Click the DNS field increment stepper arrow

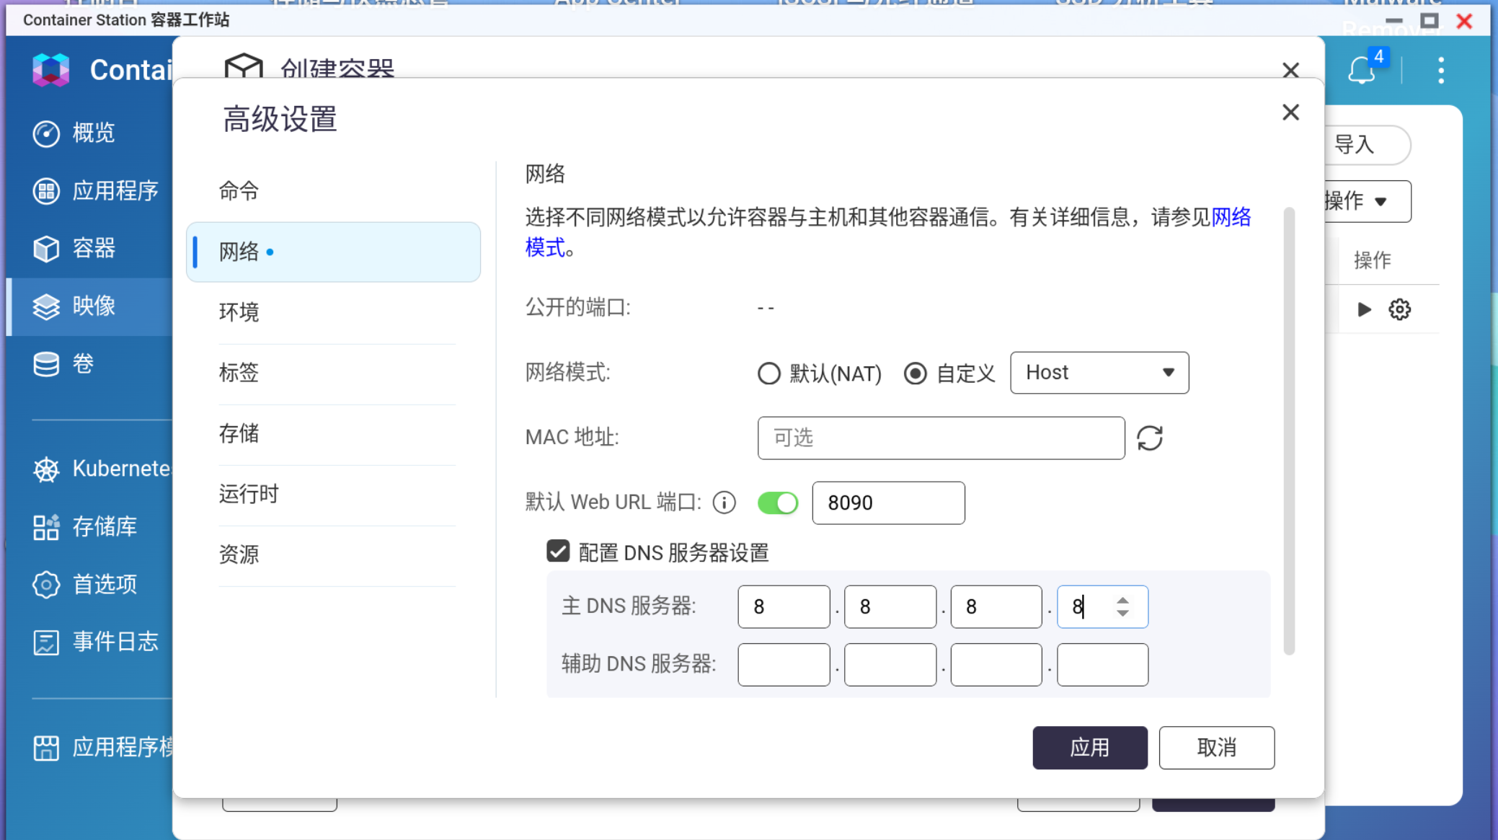click(1122, 601)
